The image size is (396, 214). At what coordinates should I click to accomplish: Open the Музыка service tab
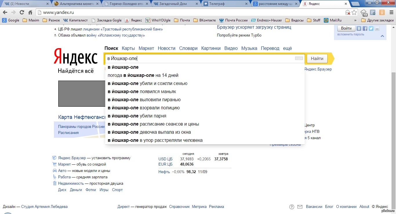tap(249, 48)
